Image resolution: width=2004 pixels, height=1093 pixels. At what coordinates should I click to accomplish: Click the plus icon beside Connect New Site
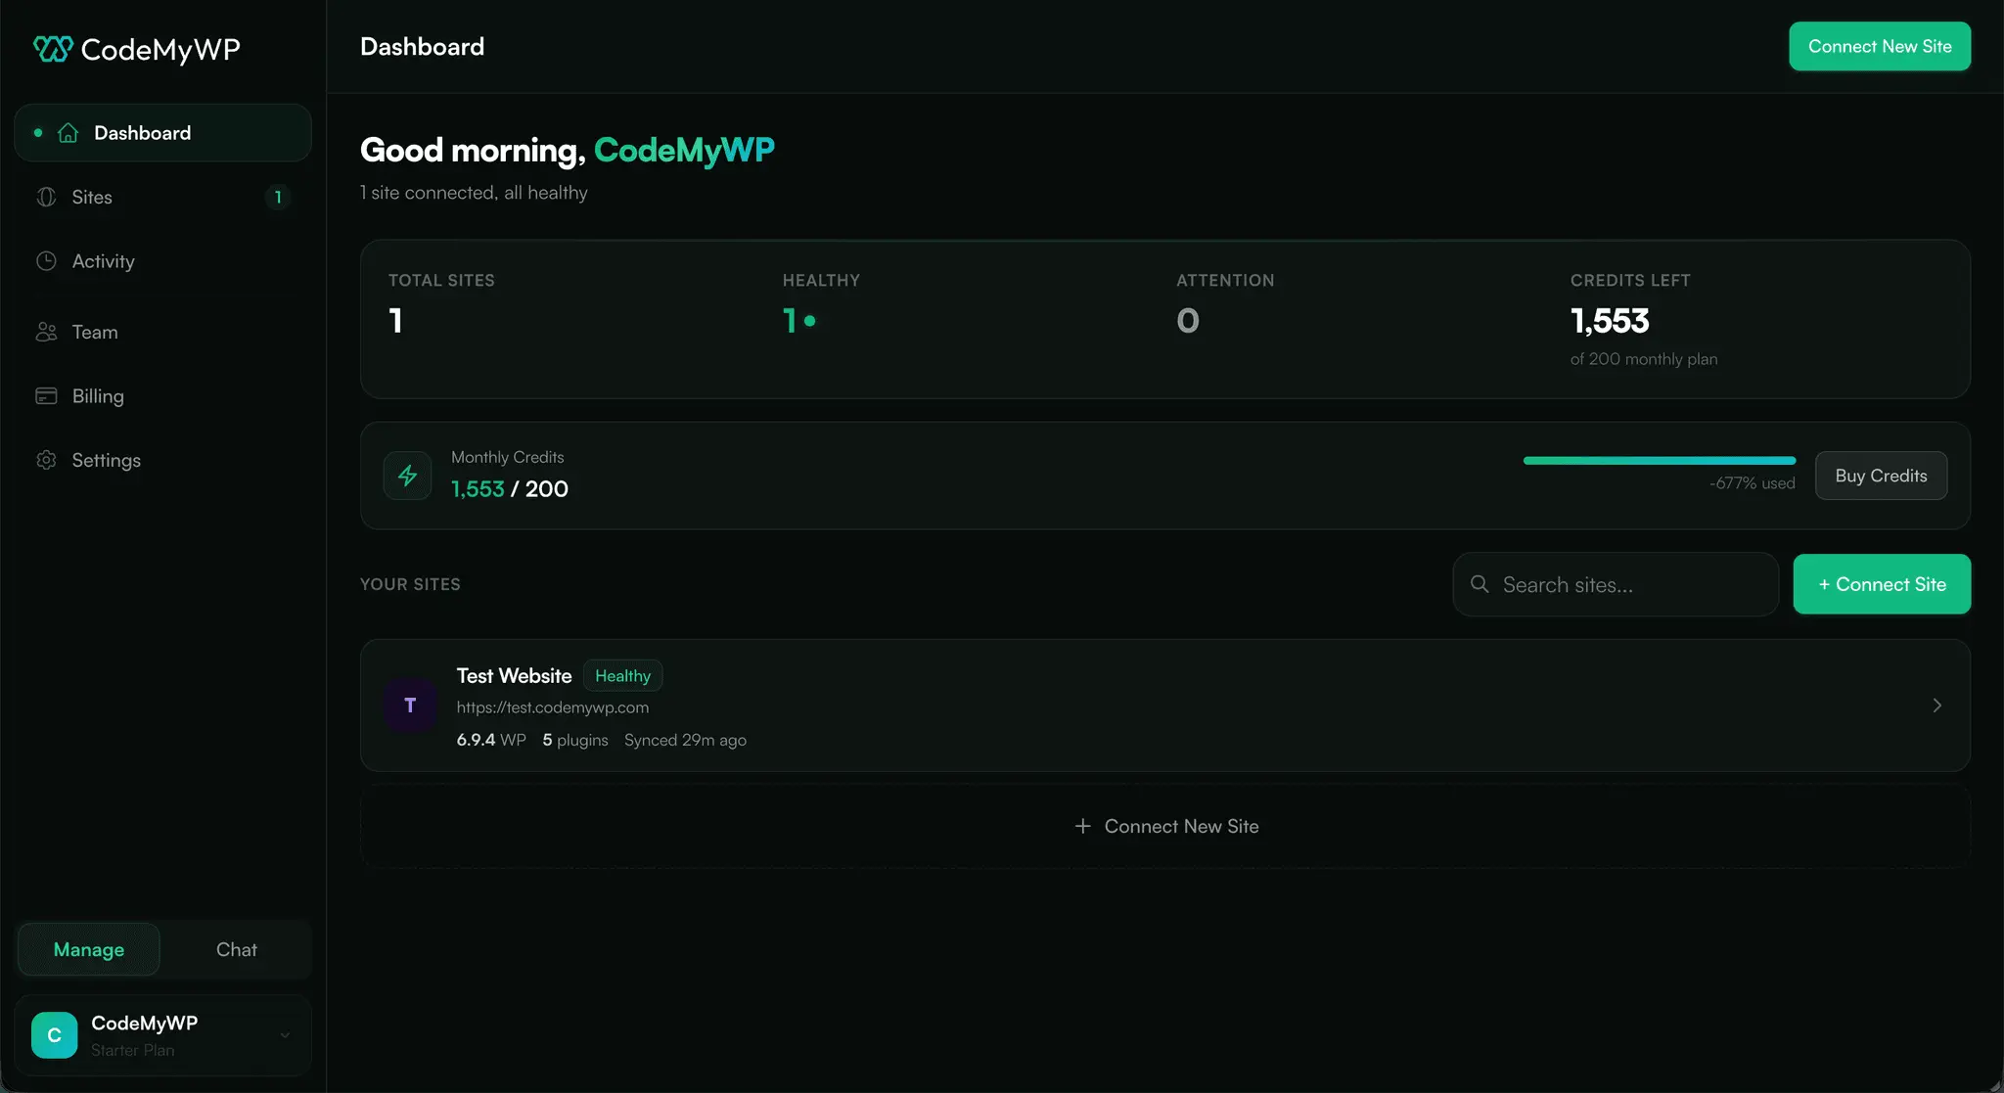tap(1082, 826)
